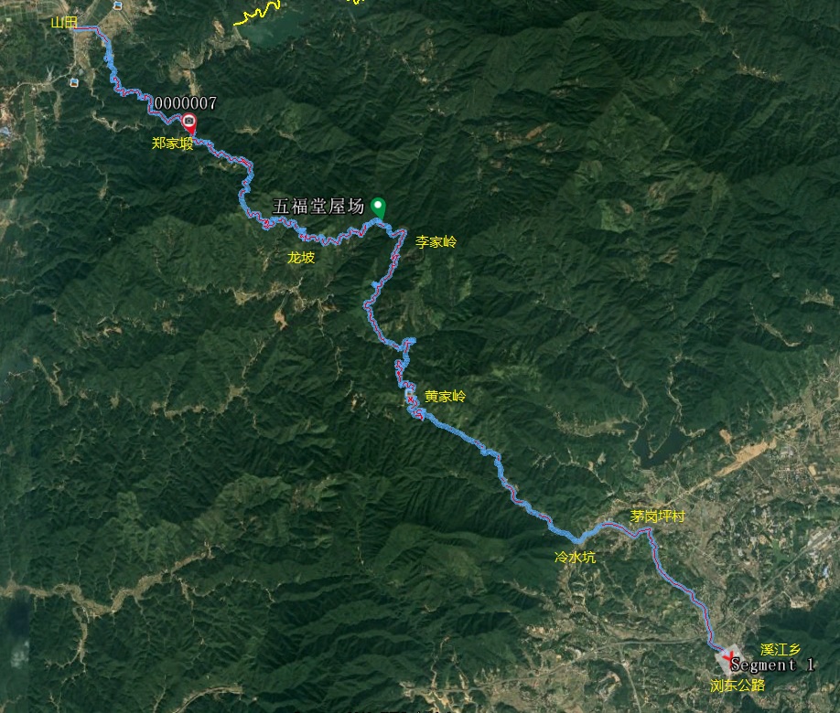Click the 郑家塅 place label
Screen dimensions: 840x713
pos(173,143)
